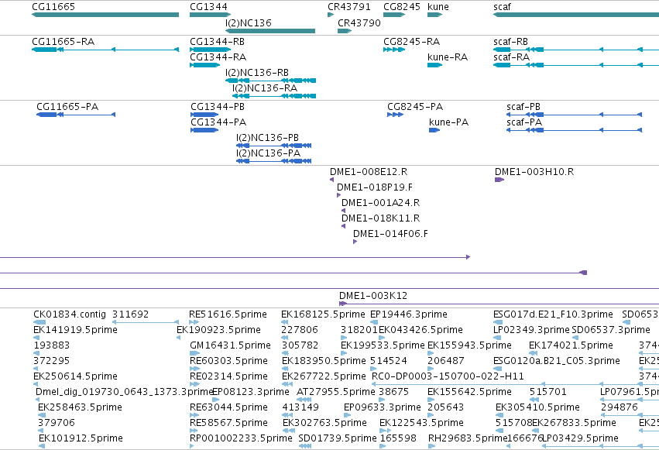659x450 pixels.
Task: Select the EK305410.5prime EST label
Action: click(x=537, y=407)
